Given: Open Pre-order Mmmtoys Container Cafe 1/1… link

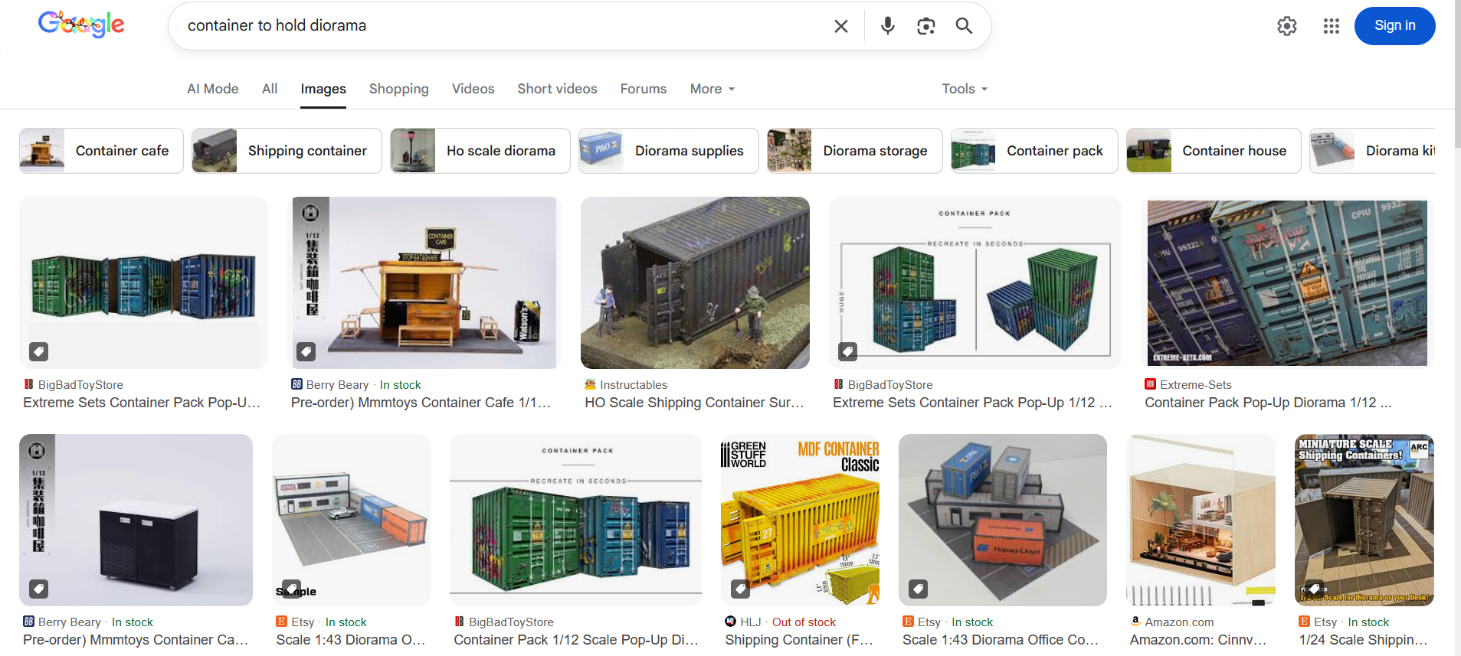Looking at the screenshot, I should pyautogui.click(x=421, y=403).
